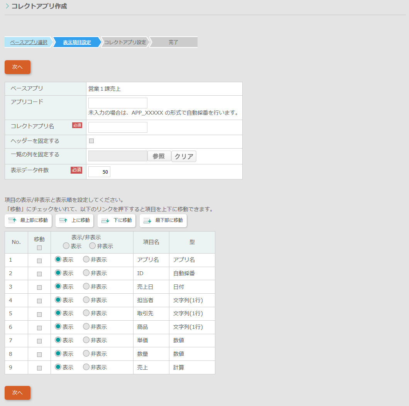The width and height of the screenshot is (409, 406).
Task: Set row 1 アプリ名 to 非表示
Action: coord(86,259)
